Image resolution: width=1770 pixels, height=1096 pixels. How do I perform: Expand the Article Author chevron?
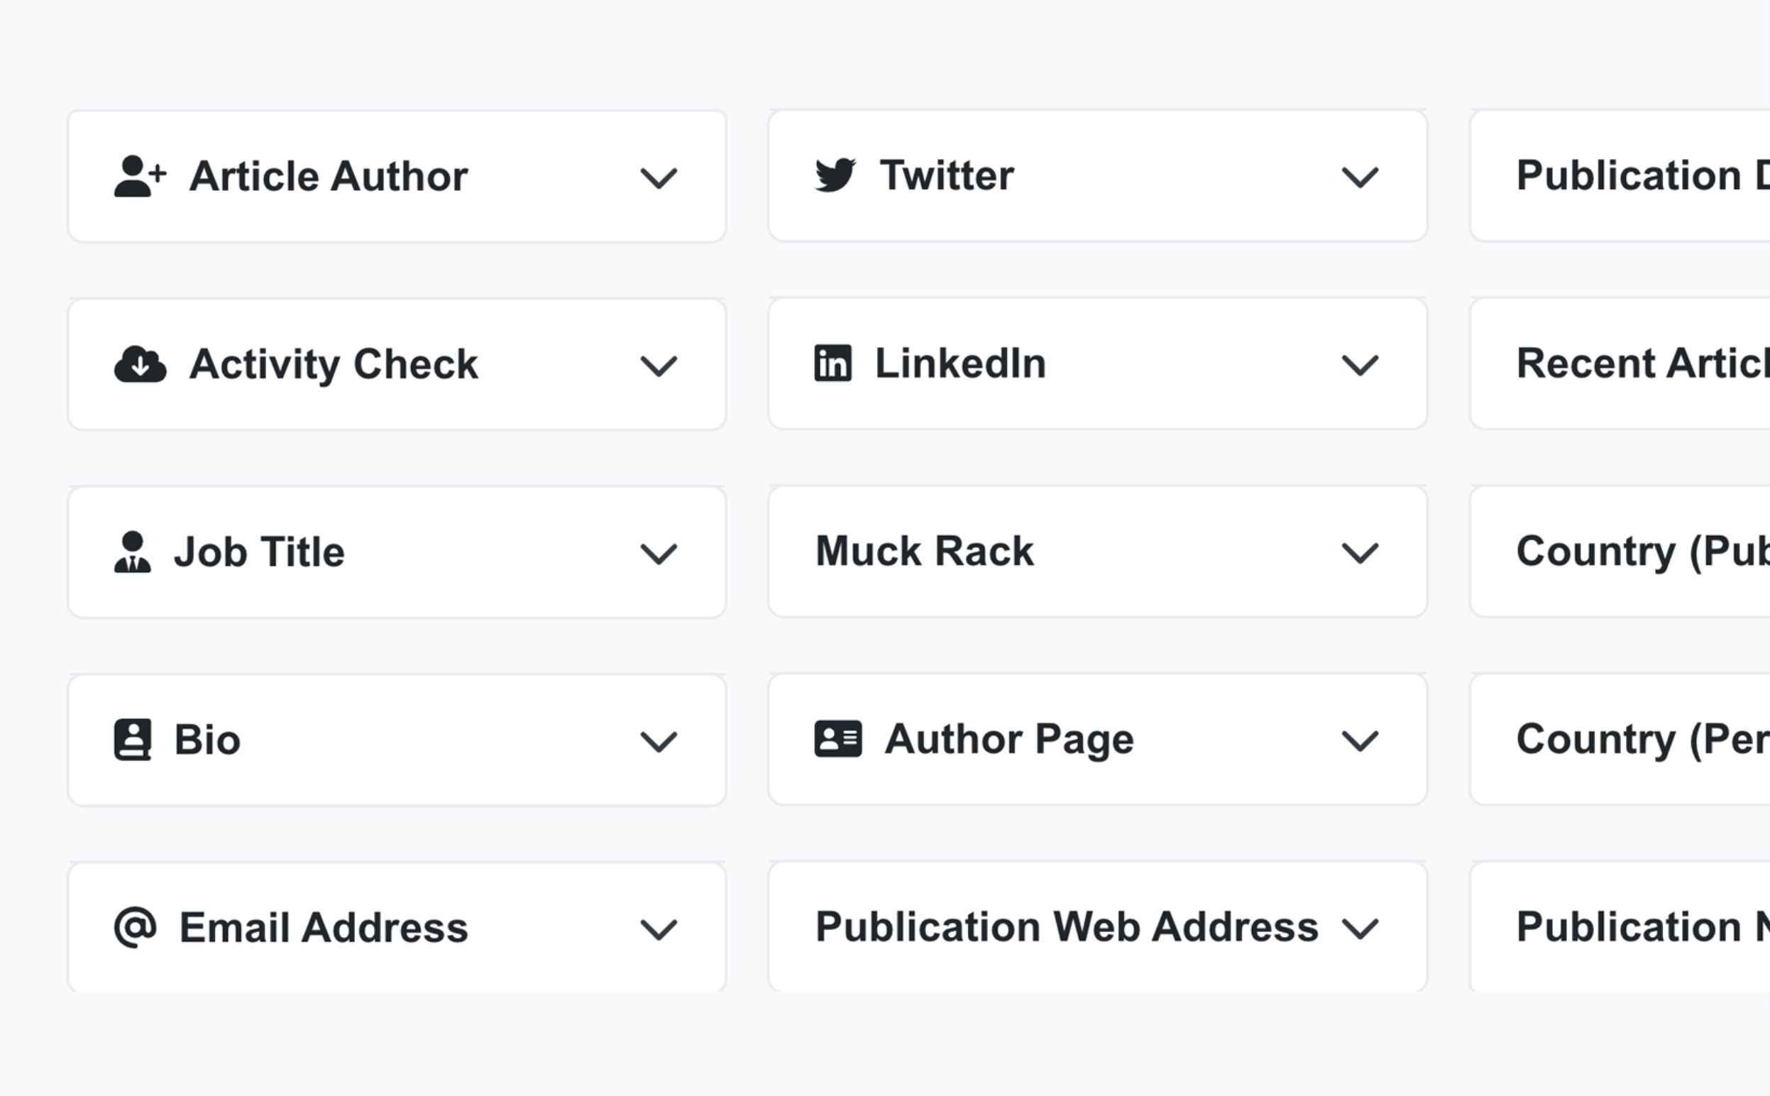[x=658, y=177]
